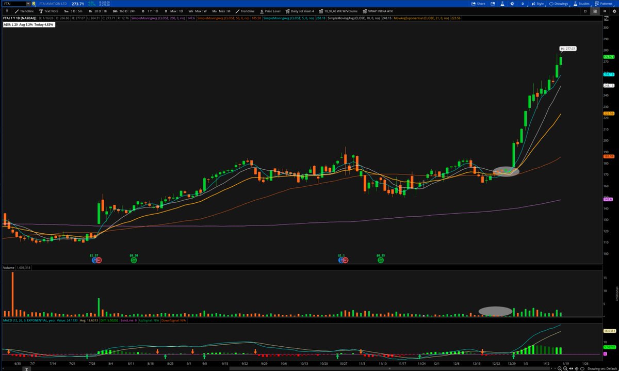Select the single chart layout icon
The height and width of the screenshot is (371, 619).
pos(585,11)
